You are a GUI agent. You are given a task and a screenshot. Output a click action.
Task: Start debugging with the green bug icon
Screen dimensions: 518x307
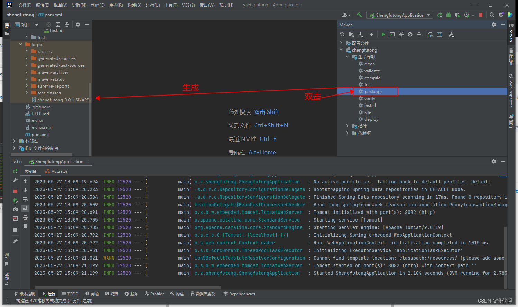point(448,15)
